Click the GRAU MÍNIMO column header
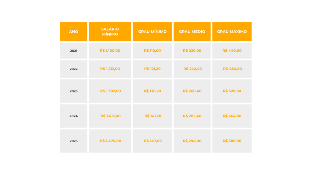This screenshot has width=312, height=175. coord(152,32)
